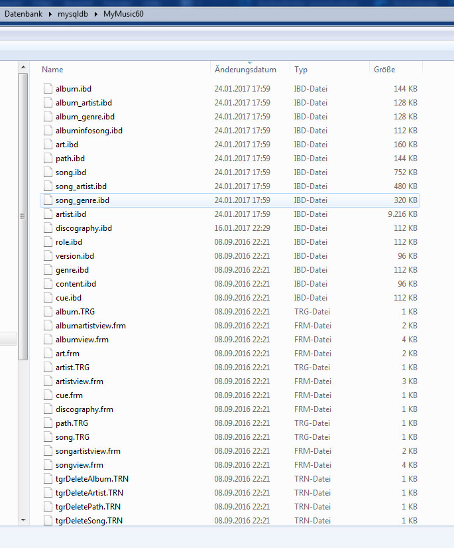Click the file icon of path.ibd
Image resolution: width=454 pixels, height=548 pixels.
tap(48, 159)
